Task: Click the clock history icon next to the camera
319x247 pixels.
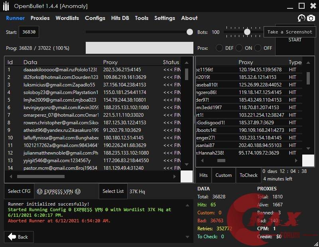Action: 302,18
